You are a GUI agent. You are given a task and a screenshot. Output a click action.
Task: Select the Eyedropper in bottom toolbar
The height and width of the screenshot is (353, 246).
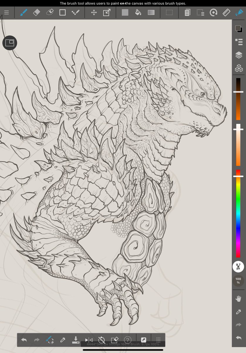pyautogui.click(x=63, y=340)
